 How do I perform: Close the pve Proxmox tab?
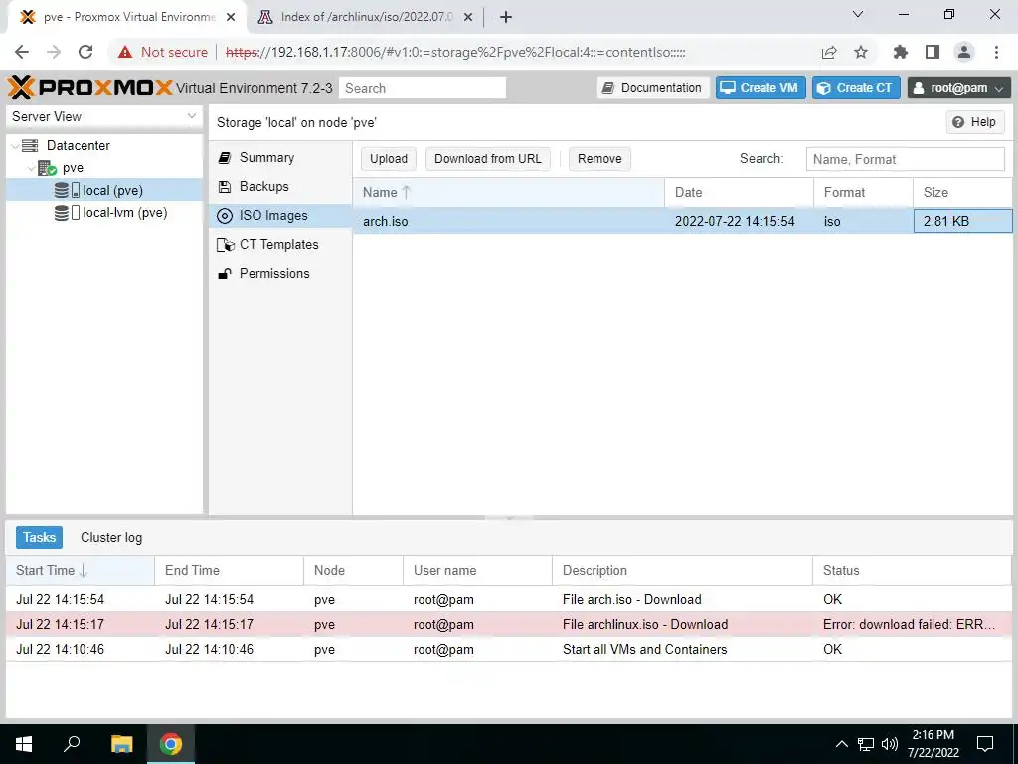tap(231, 17)
